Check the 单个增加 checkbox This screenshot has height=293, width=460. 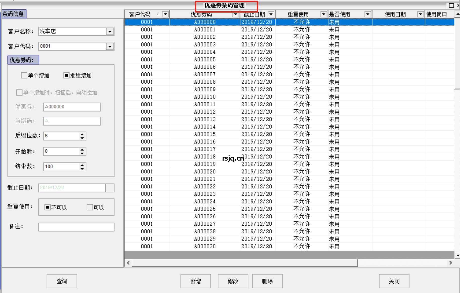pyautogui.click(x=24, y=75)
